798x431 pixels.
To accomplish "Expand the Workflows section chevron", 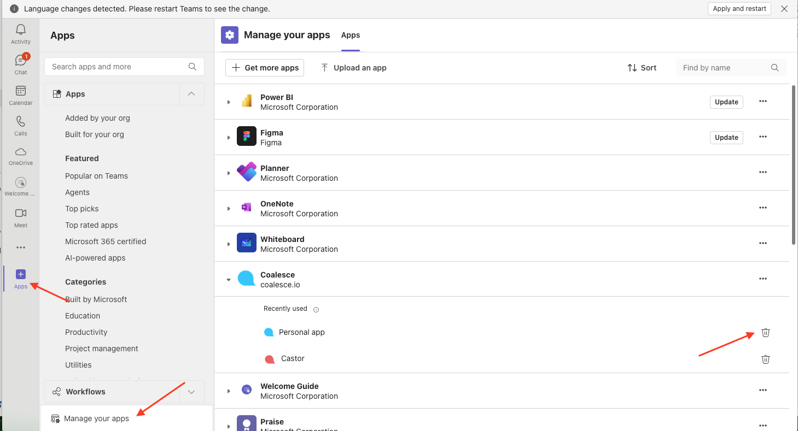I will (191, 392).
